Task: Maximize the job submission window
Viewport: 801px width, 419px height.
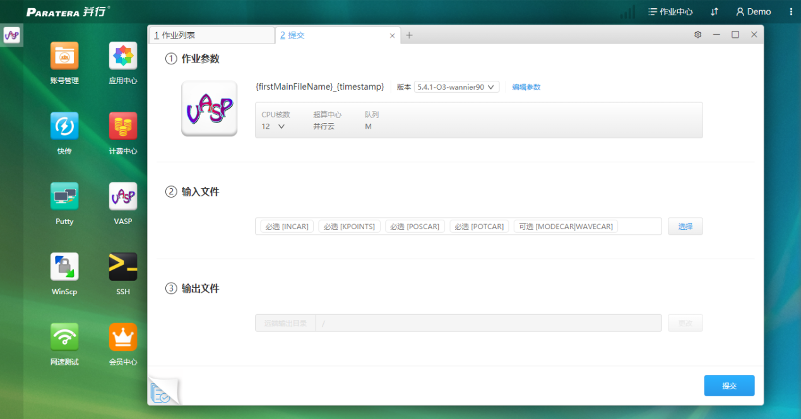Action: (735, 35)
